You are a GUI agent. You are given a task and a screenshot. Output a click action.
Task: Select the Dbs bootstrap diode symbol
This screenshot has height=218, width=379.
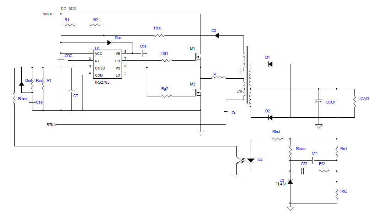109,43
